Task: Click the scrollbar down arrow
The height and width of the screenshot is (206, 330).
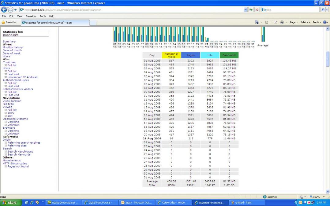Action: click(328, 192)
